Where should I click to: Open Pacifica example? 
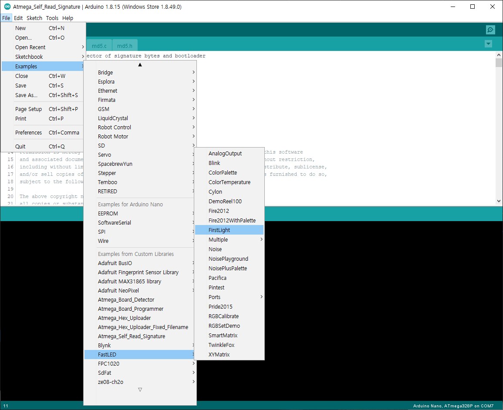coord(229,278)
